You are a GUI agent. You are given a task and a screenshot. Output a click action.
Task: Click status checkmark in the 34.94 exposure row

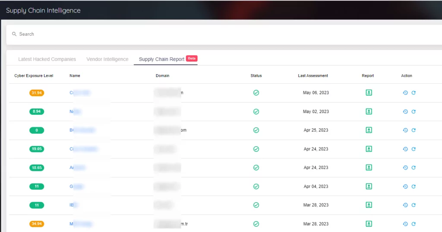pos(256,224)
